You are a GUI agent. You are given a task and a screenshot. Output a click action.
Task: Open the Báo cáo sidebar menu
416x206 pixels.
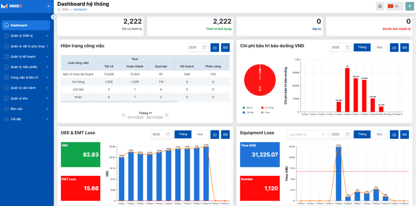26,109
